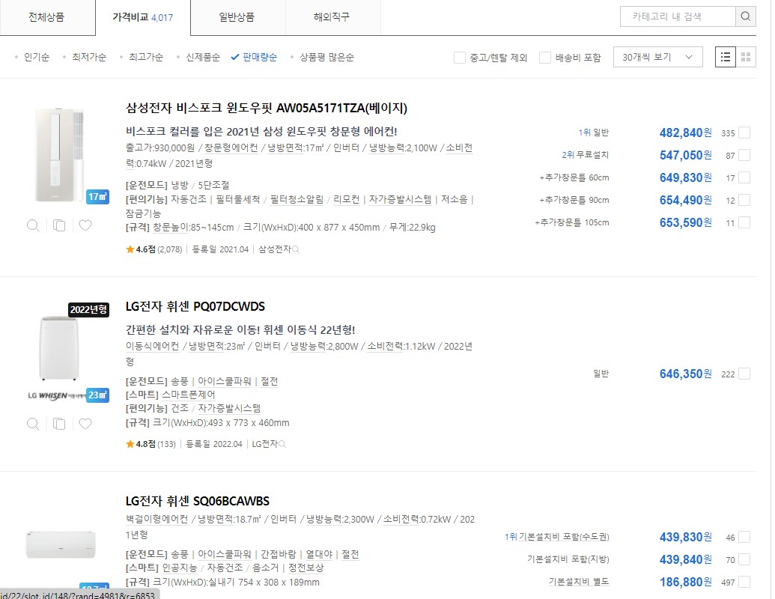Sort by 최고가순
Image resolution: width=775 pixels, height=599 pixels.
146,58
